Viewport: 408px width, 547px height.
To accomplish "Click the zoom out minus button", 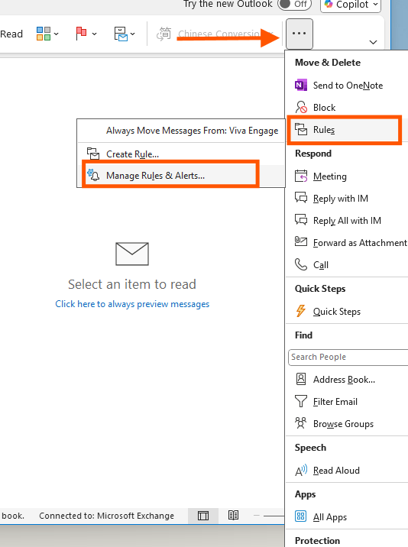I will point(257,516).
